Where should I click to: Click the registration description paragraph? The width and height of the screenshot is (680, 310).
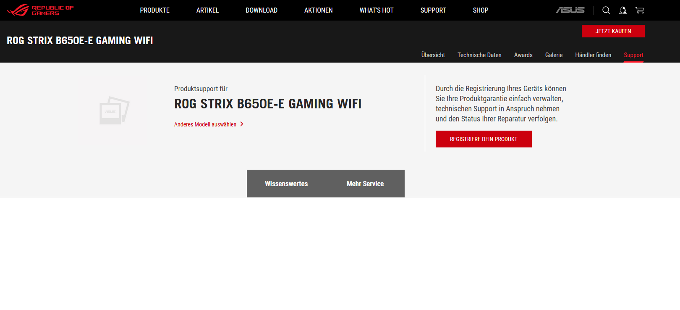point(501,104)
